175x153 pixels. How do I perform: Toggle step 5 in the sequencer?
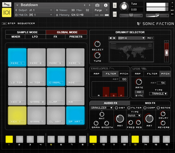51,139
